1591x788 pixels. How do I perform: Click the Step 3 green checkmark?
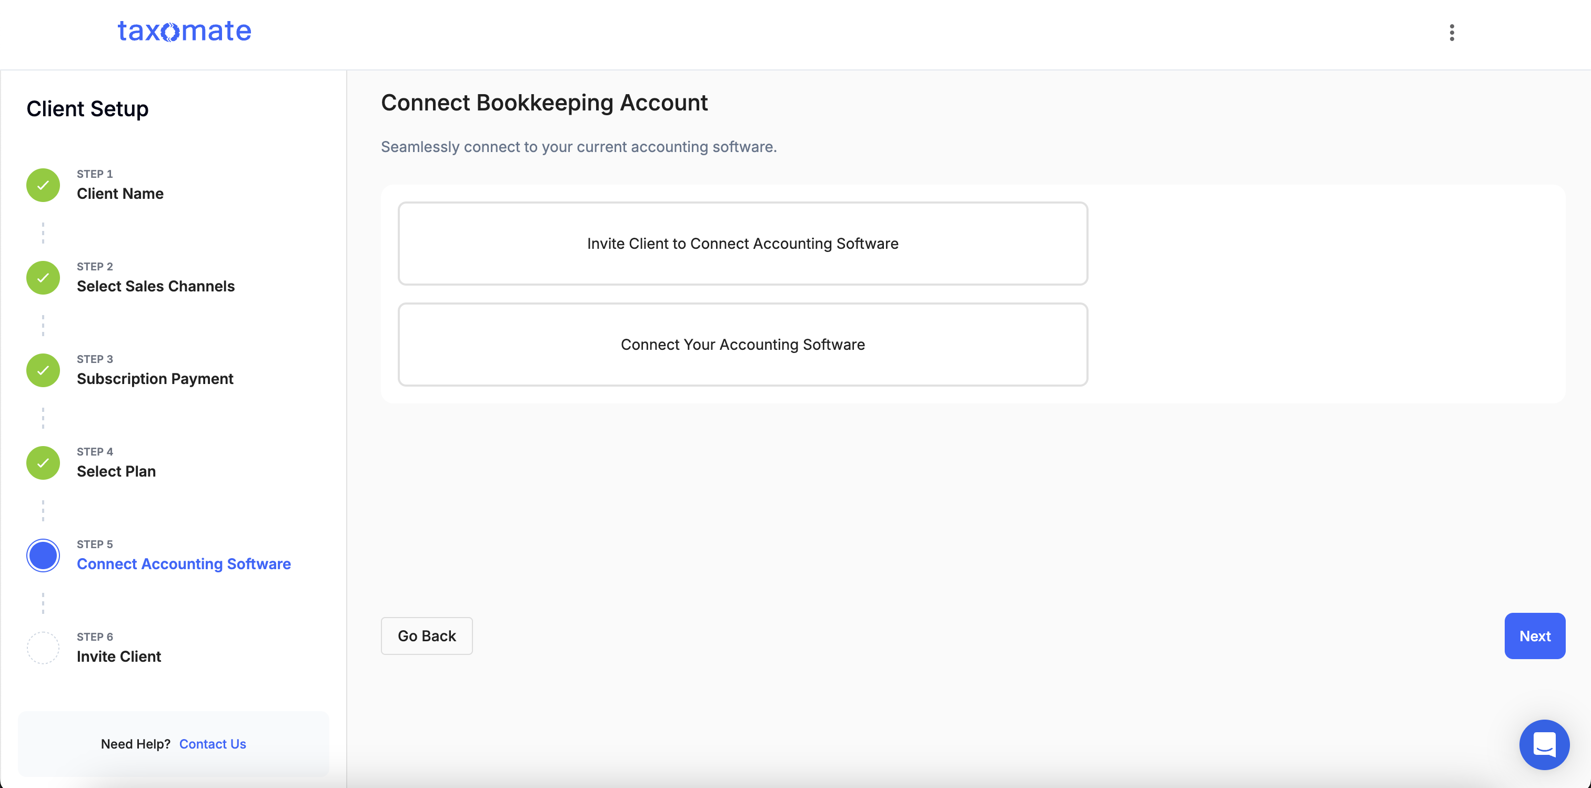43,370
